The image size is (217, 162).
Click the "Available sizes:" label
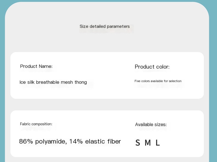(151, 124)
